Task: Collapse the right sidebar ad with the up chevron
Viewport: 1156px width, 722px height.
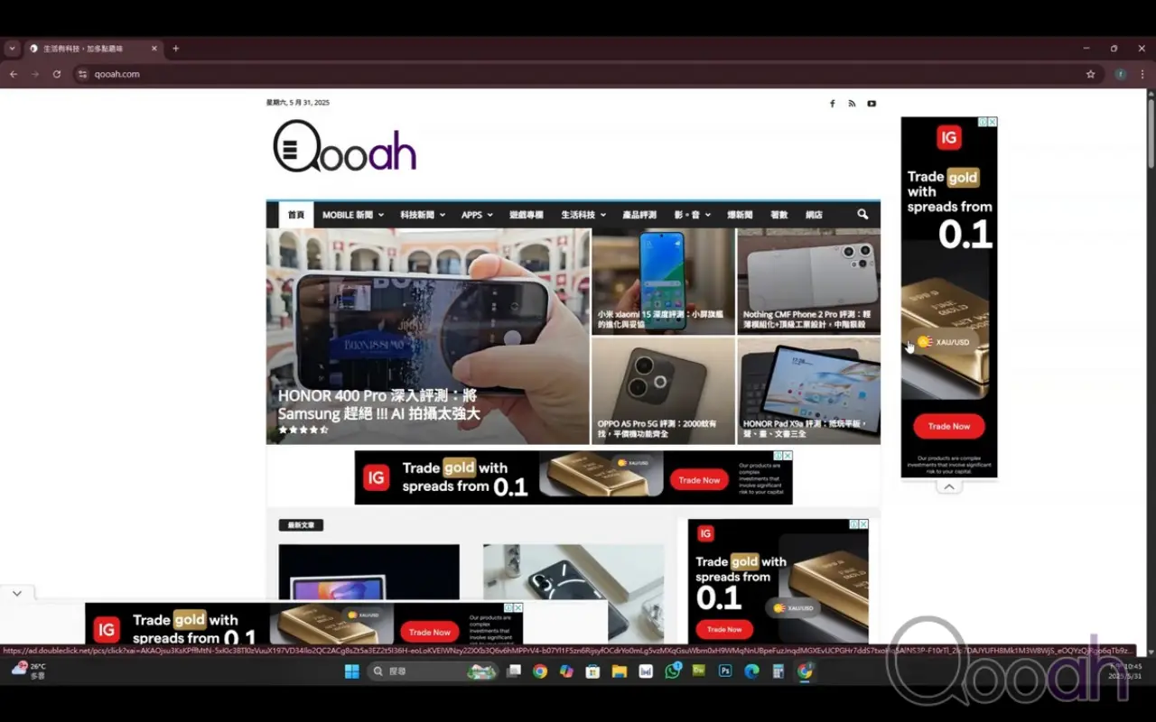Action: 948,487
